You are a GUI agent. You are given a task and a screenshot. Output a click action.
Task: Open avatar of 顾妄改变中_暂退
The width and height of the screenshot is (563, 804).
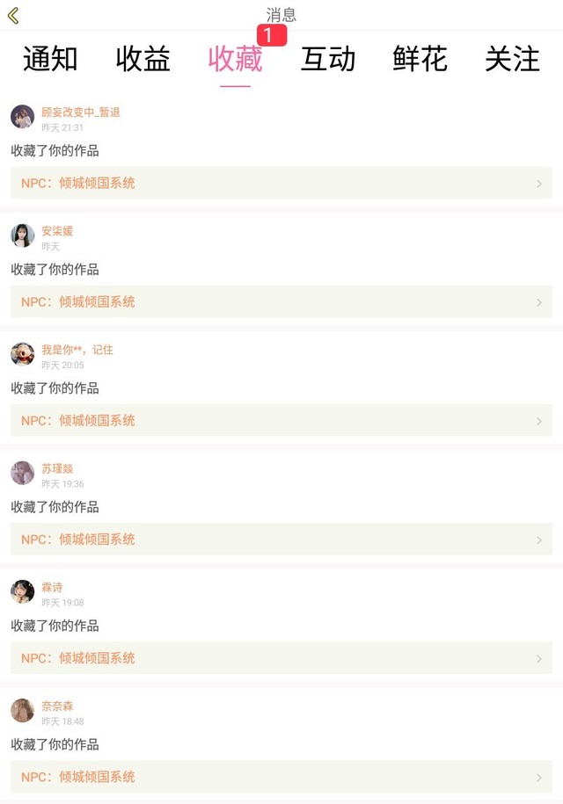click(23, 117)
